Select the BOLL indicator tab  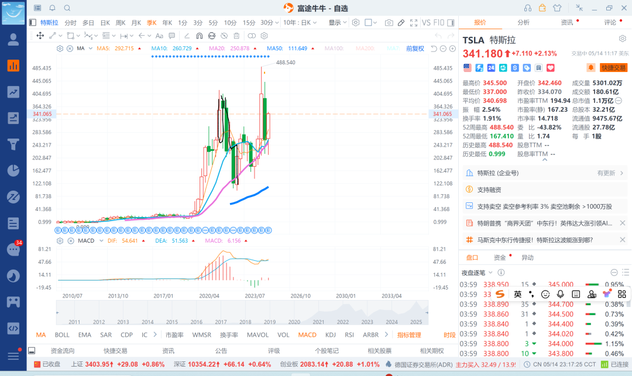coord(62,335)
